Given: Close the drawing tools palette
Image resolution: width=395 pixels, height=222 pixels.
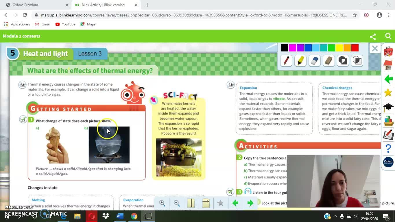Looking at the screenshot, I should tap(375, 48).
